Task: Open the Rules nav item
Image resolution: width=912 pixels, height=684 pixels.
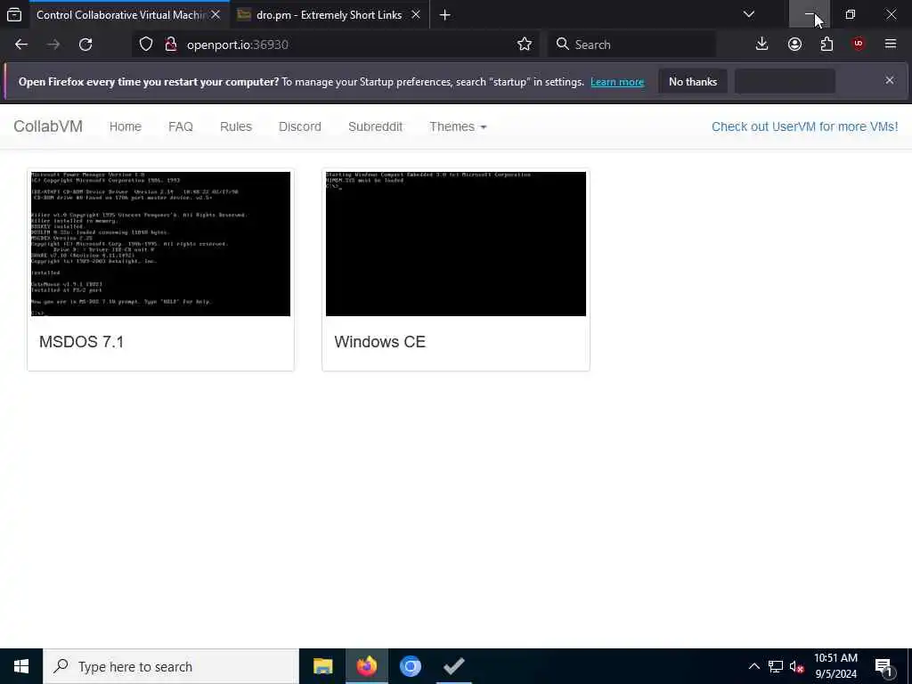Action: (x=235, y=126)
